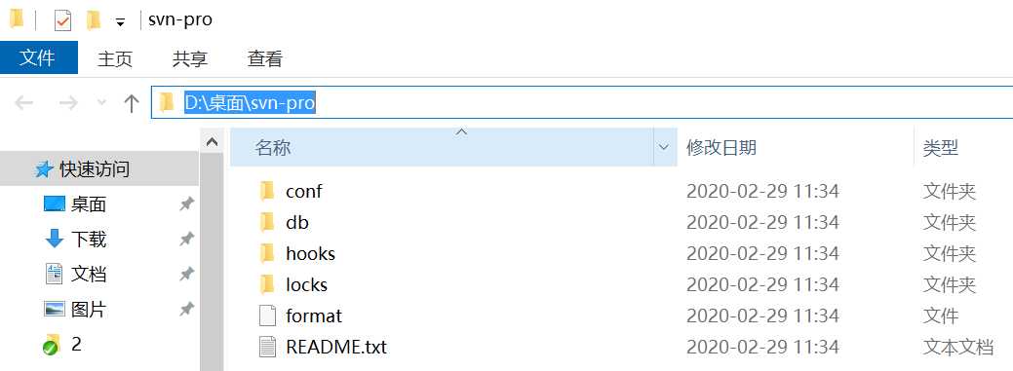This screenshot has height=371, width=1013.
Task: Switch to the 共享 ribbon tab
Action: pos(190,58)
